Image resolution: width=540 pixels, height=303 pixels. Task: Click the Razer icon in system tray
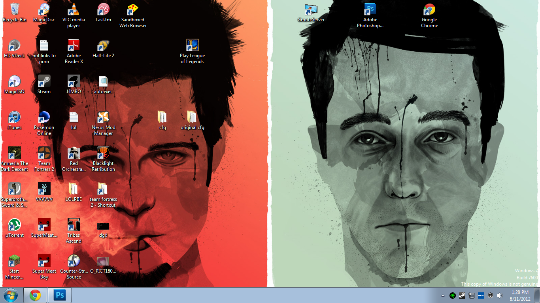click(x=452, y=296)
